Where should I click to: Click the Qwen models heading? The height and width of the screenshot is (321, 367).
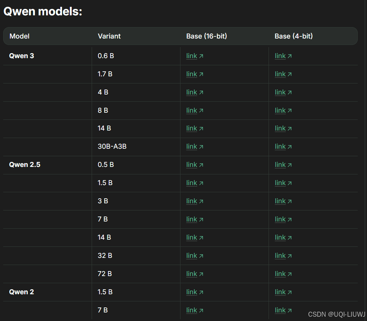point(43,11)
